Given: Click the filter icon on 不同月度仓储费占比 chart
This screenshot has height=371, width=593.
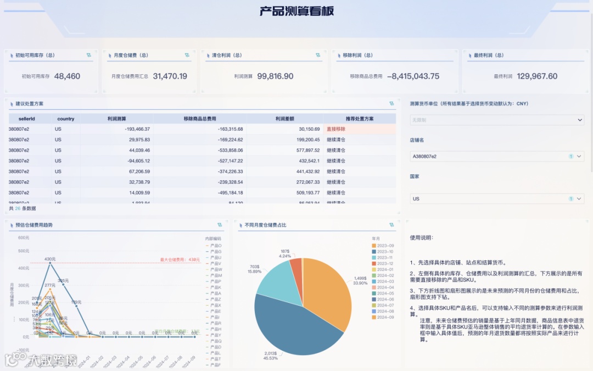Looking at the screenshot, I should (390, 224).
